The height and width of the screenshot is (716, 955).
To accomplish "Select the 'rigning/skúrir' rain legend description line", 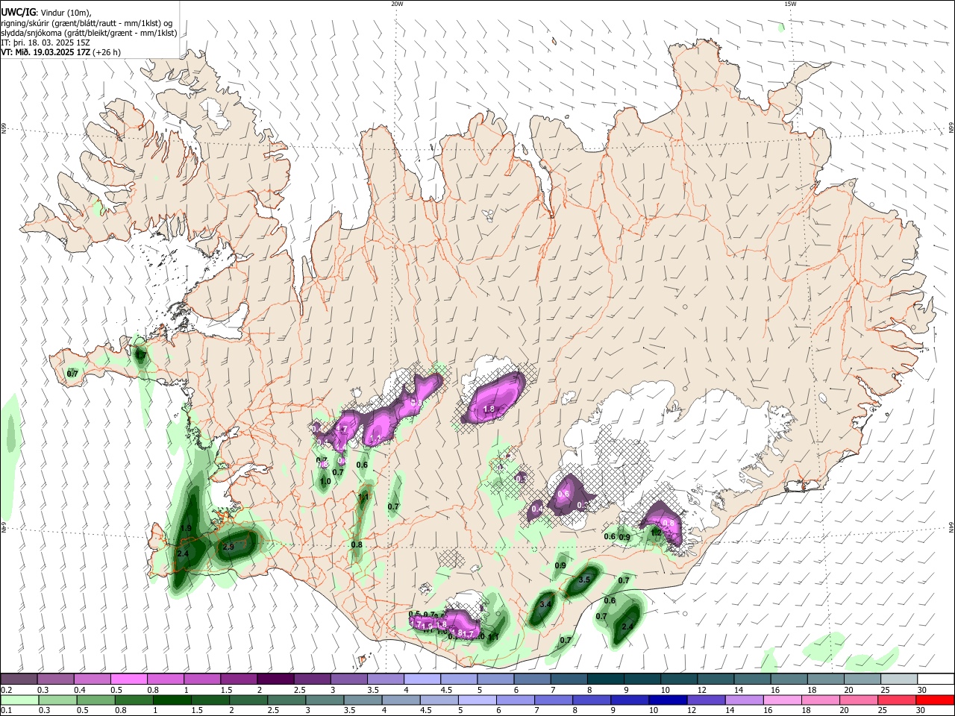I will [87, 22].
